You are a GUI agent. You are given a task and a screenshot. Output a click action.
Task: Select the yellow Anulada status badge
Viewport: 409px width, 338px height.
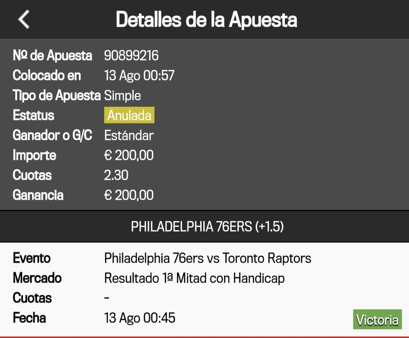tap(129, 115)
